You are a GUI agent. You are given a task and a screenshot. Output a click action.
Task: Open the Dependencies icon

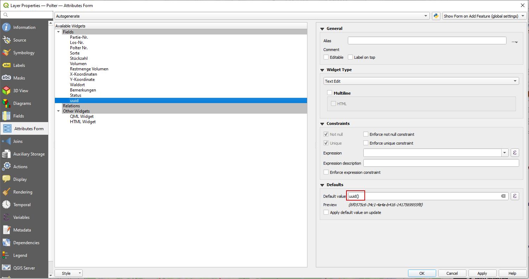click(x=6, y=243)
